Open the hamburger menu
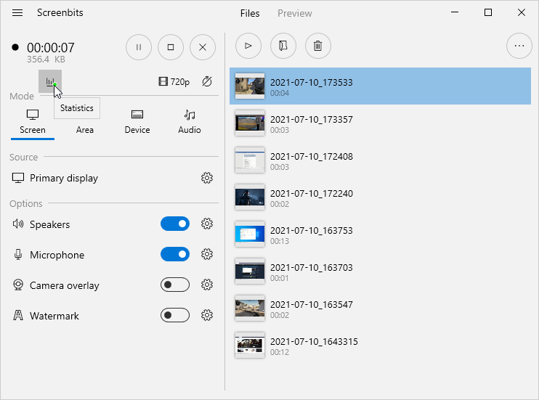539x400 pixels. click(x=17, y=13)
